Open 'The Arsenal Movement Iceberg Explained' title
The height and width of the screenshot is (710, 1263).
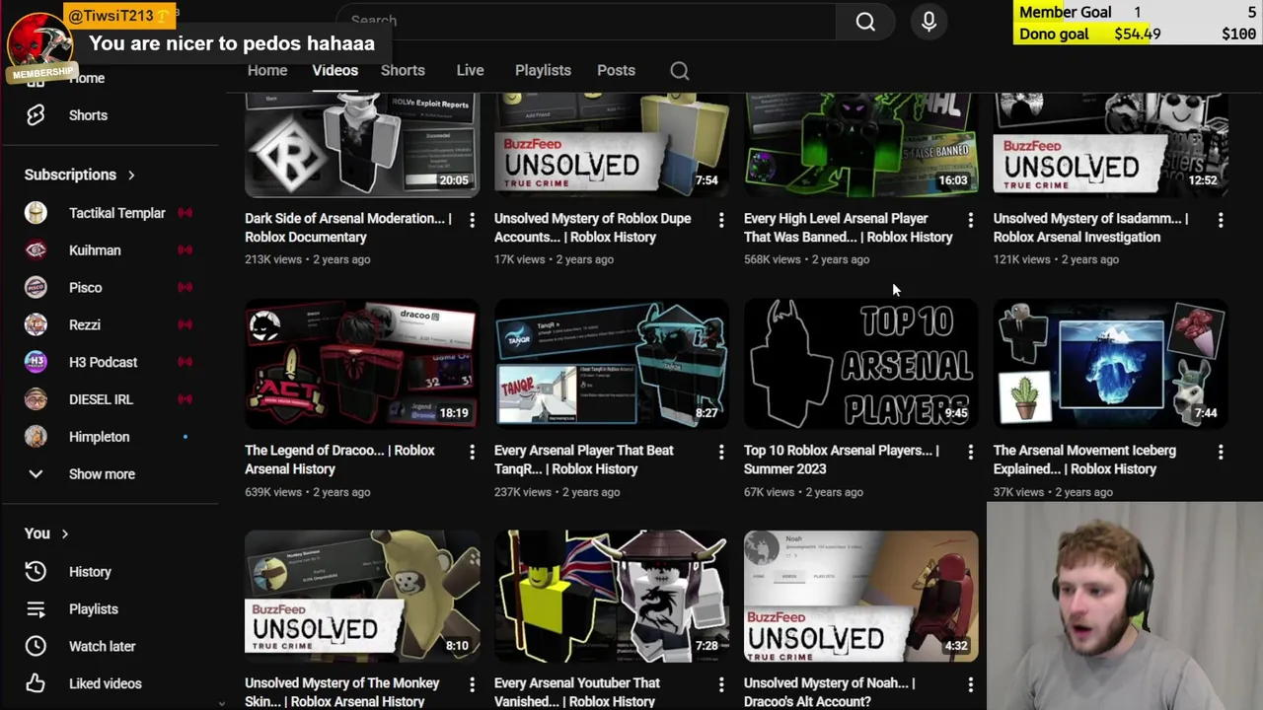(1084, 460)
